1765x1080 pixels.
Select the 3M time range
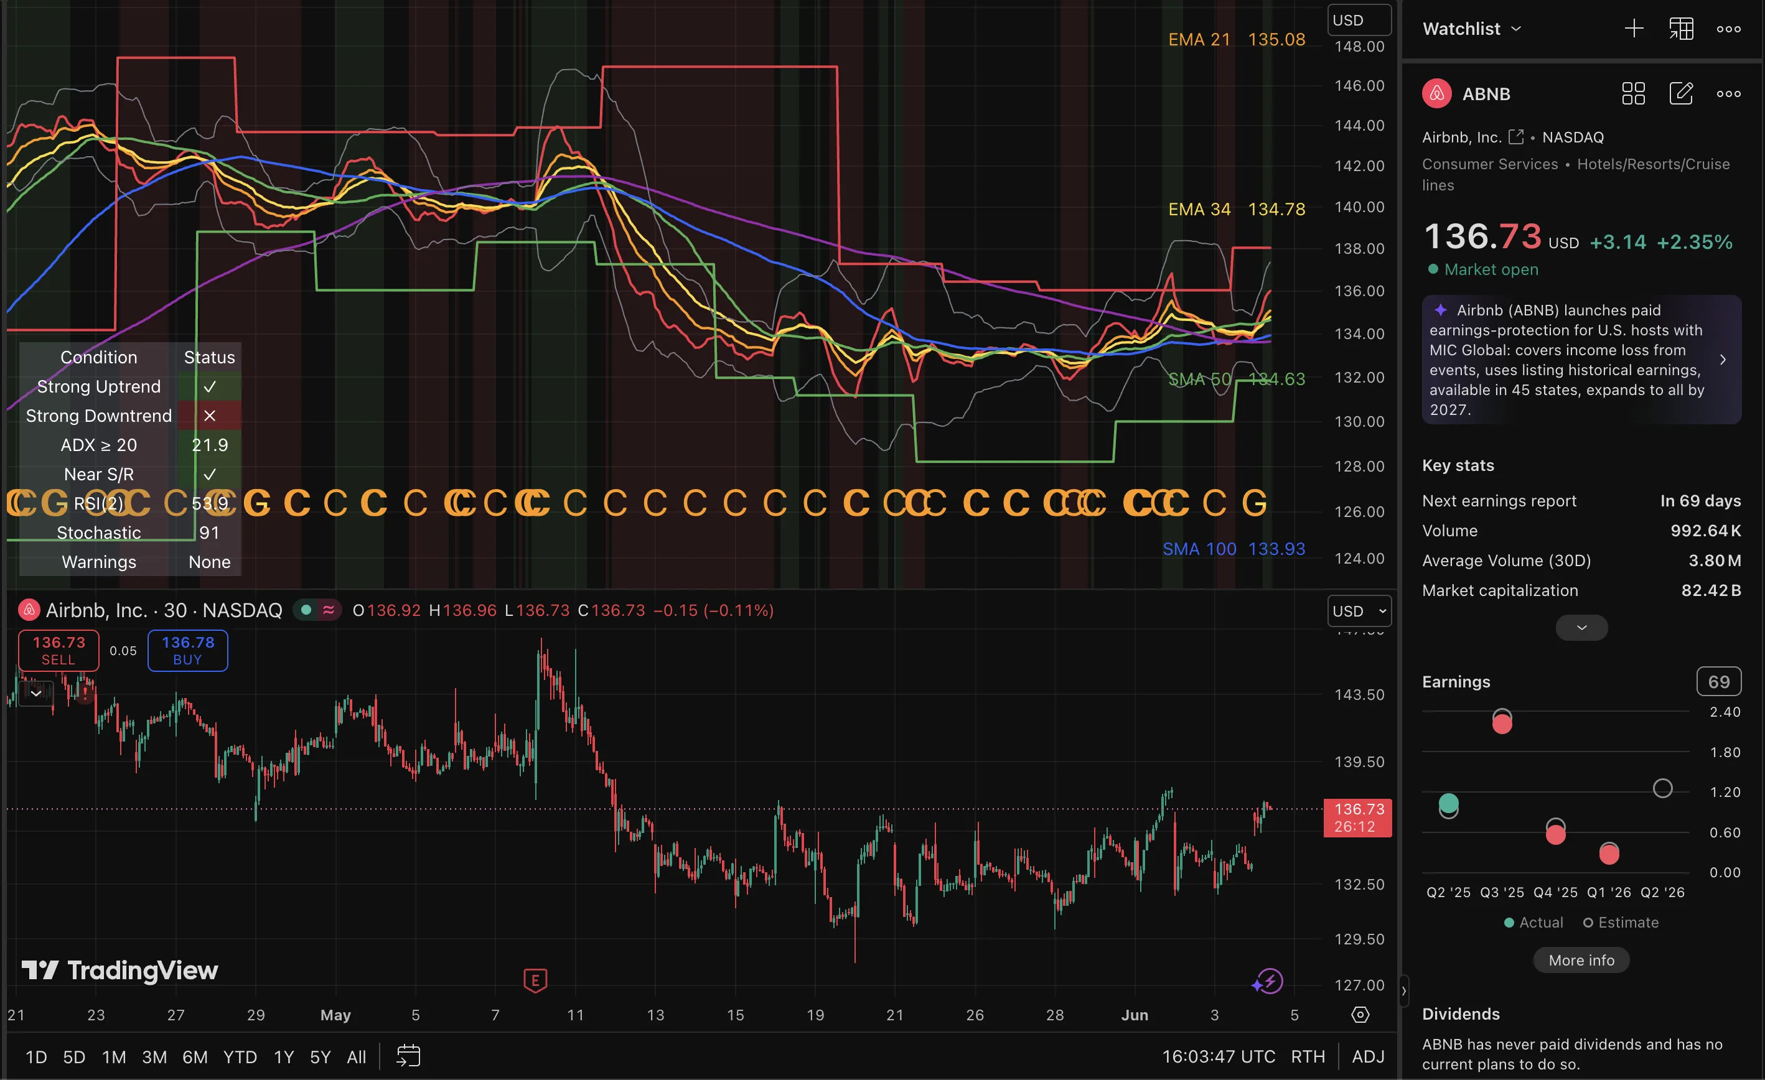pos(154,1057)
